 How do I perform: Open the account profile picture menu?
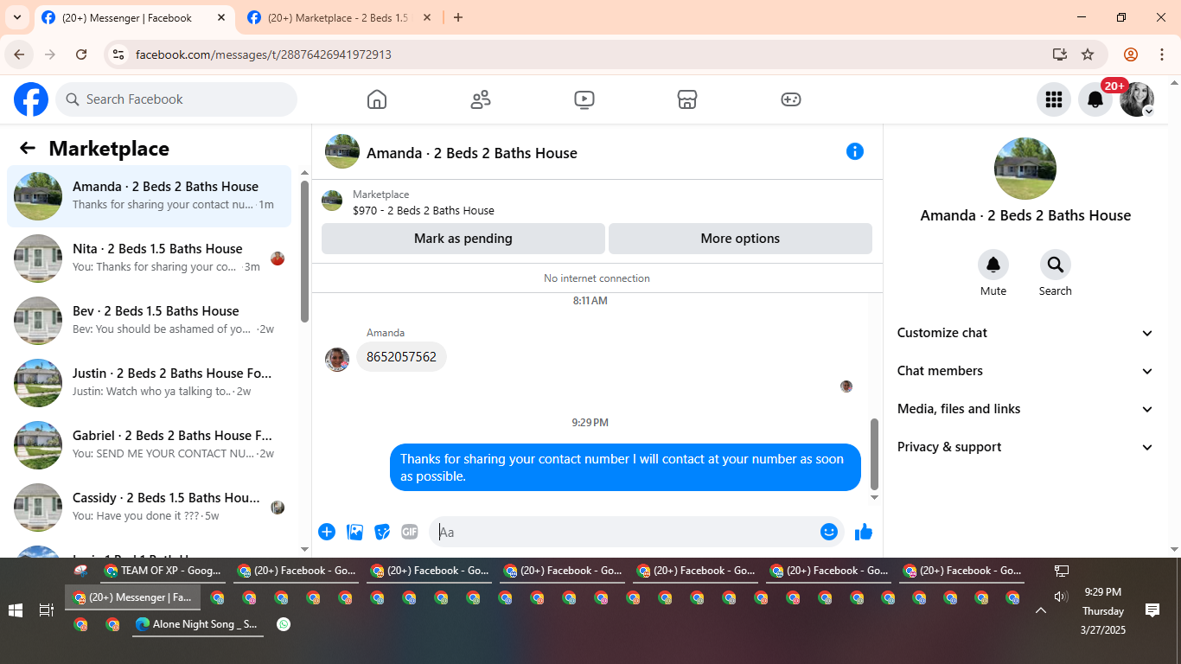1137,99
